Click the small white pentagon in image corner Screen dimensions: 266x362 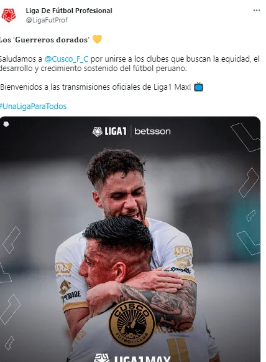pos(6,124)
